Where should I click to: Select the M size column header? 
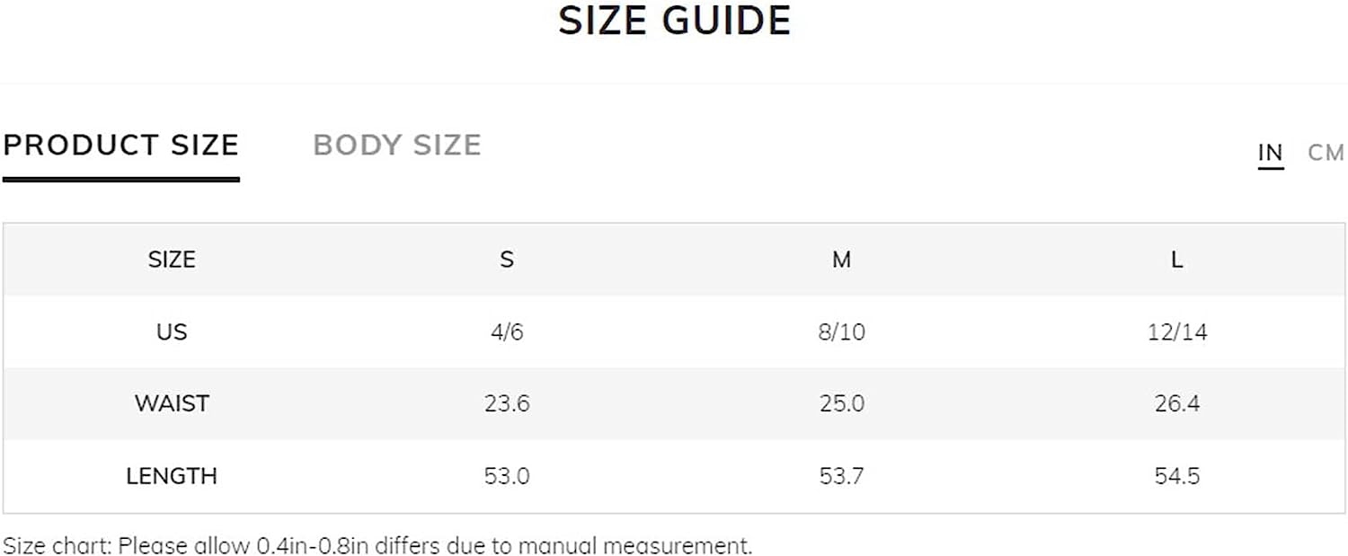pyautogui.click(x=841, y=260)
